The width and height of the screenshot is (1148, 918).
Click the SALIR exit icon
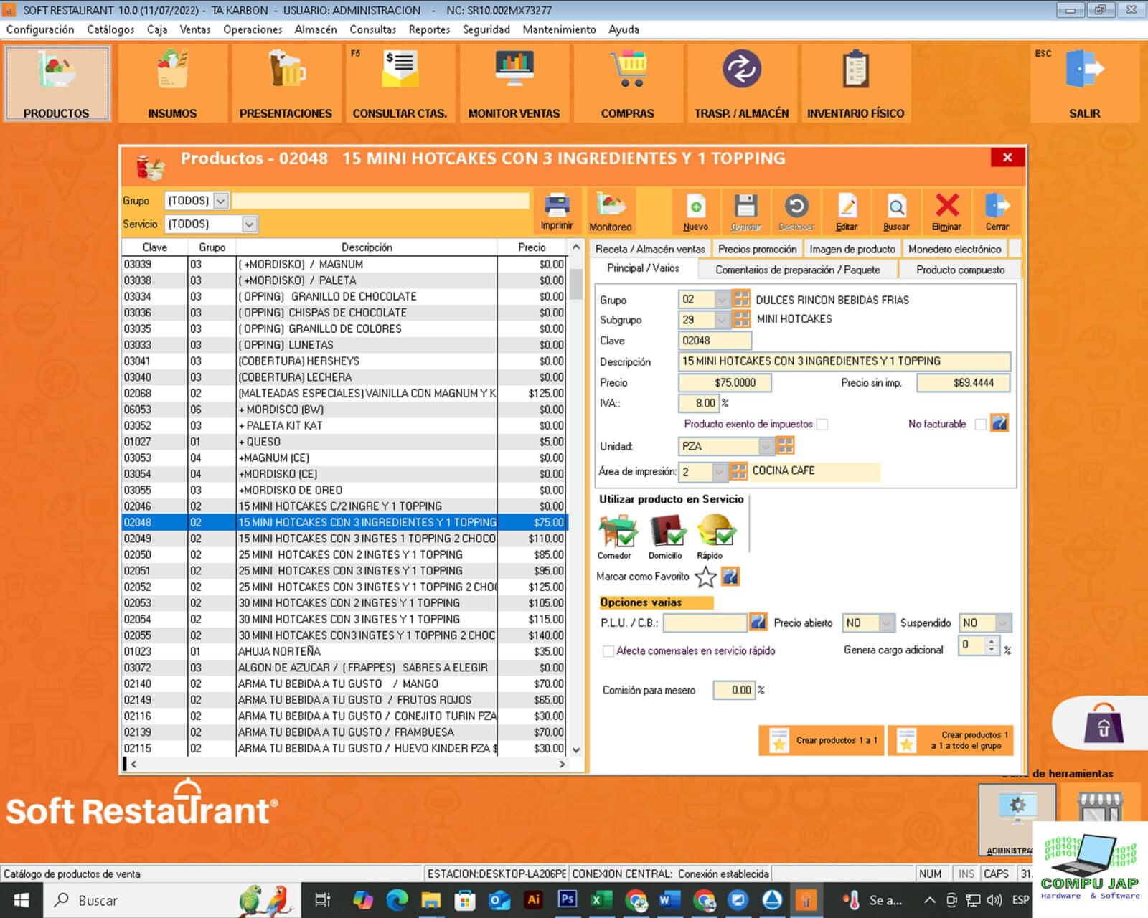[x=1084, y=83]
